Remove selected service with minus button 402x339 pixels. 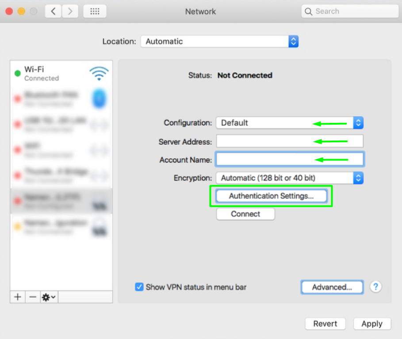pyautogui.click(x=33, y=297)
